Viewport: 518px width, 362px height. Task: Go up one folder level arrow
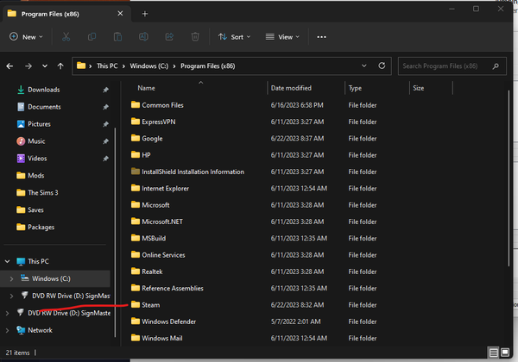[x=60, y=66]
